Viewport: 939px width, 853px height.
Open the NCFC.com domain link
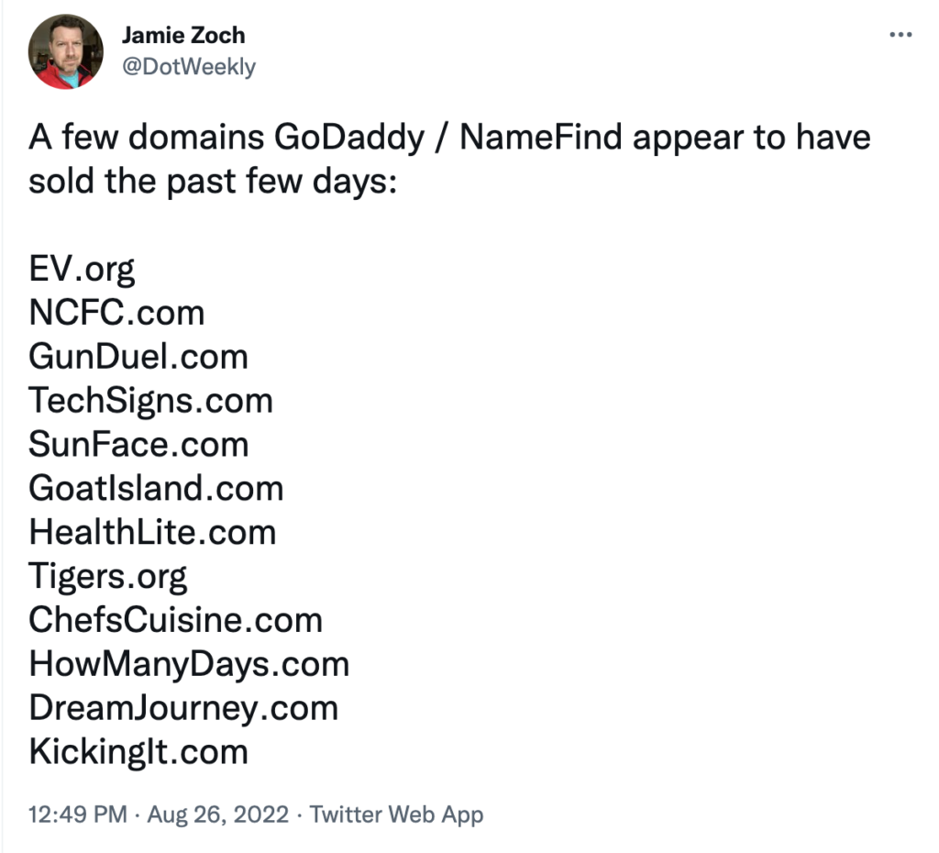(x=116, y=314)
